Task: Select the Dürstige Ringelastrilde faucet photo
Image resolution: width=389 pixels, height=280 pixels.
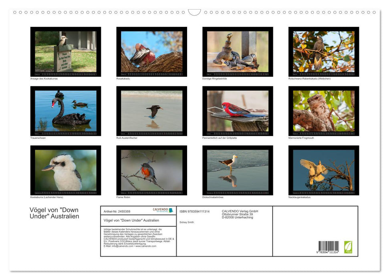Action: (238, 52)
